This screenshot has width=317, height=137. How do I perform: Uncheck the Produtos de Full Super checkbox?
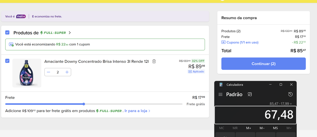click(x=7, y=33)
